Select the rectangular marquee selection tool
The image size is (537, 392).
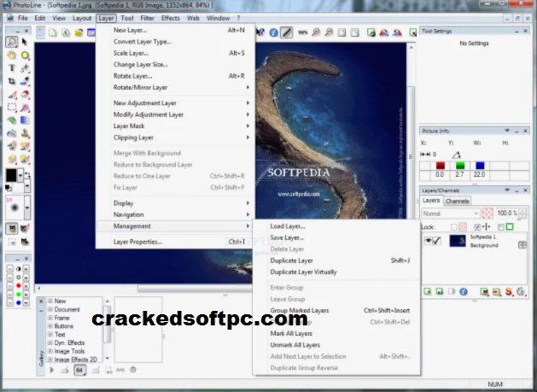[x=12, y=108]
